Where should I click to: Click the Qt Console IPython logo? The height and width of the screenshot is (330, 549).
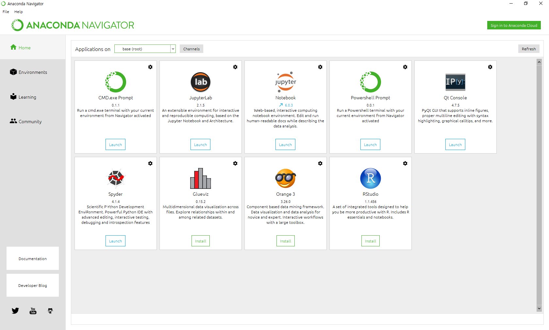coord(456,82)
